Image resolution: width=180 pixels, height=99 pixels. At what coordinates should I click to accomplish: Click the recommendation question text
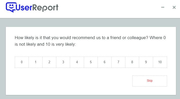point(90,41)
